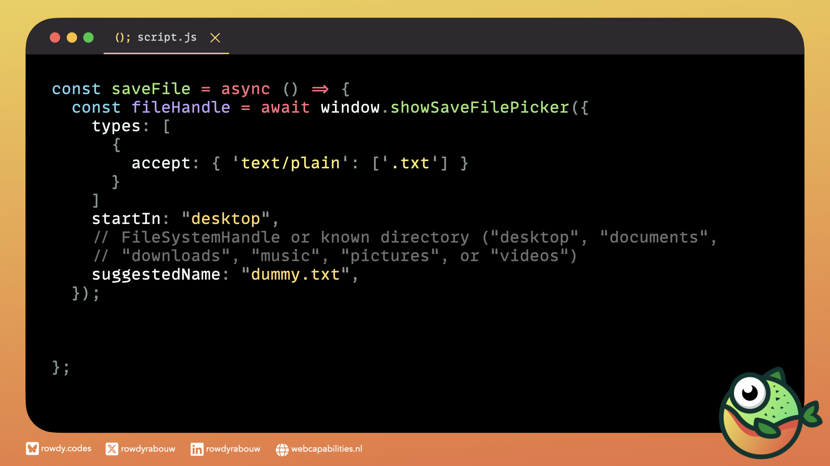Open the webcapabilities.nl link

click(326, 449)
